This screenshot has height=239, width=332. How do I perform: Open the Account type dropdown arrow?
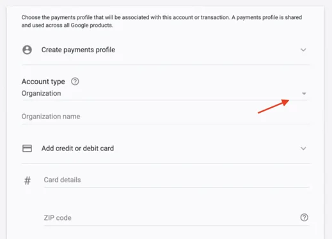(x=304, y=94)
